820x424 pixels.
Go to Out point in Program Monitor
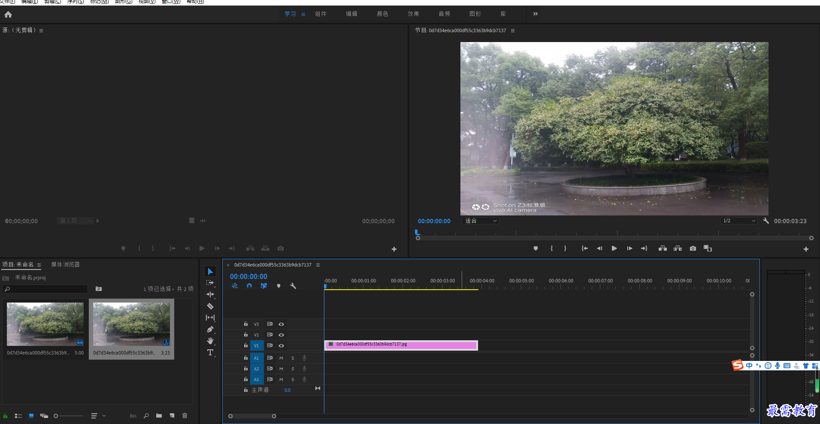click(x=644, y=248)
